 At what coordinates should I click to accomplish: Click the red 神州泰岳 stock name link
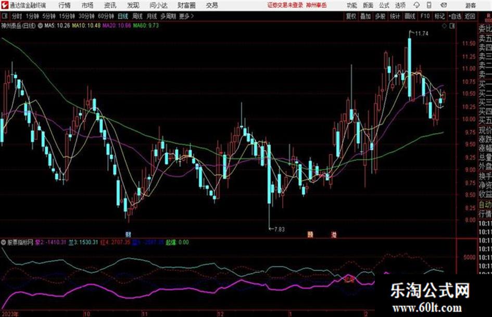pyautogui.click(x=317, y=5)
